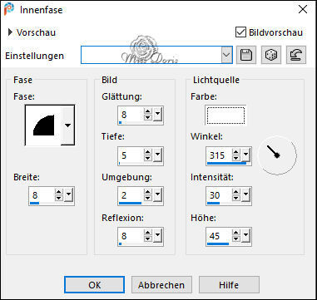This screenshot has height=300, width=317.
Task: Click the randomize parameters dice icon
Action: point(271,55)
